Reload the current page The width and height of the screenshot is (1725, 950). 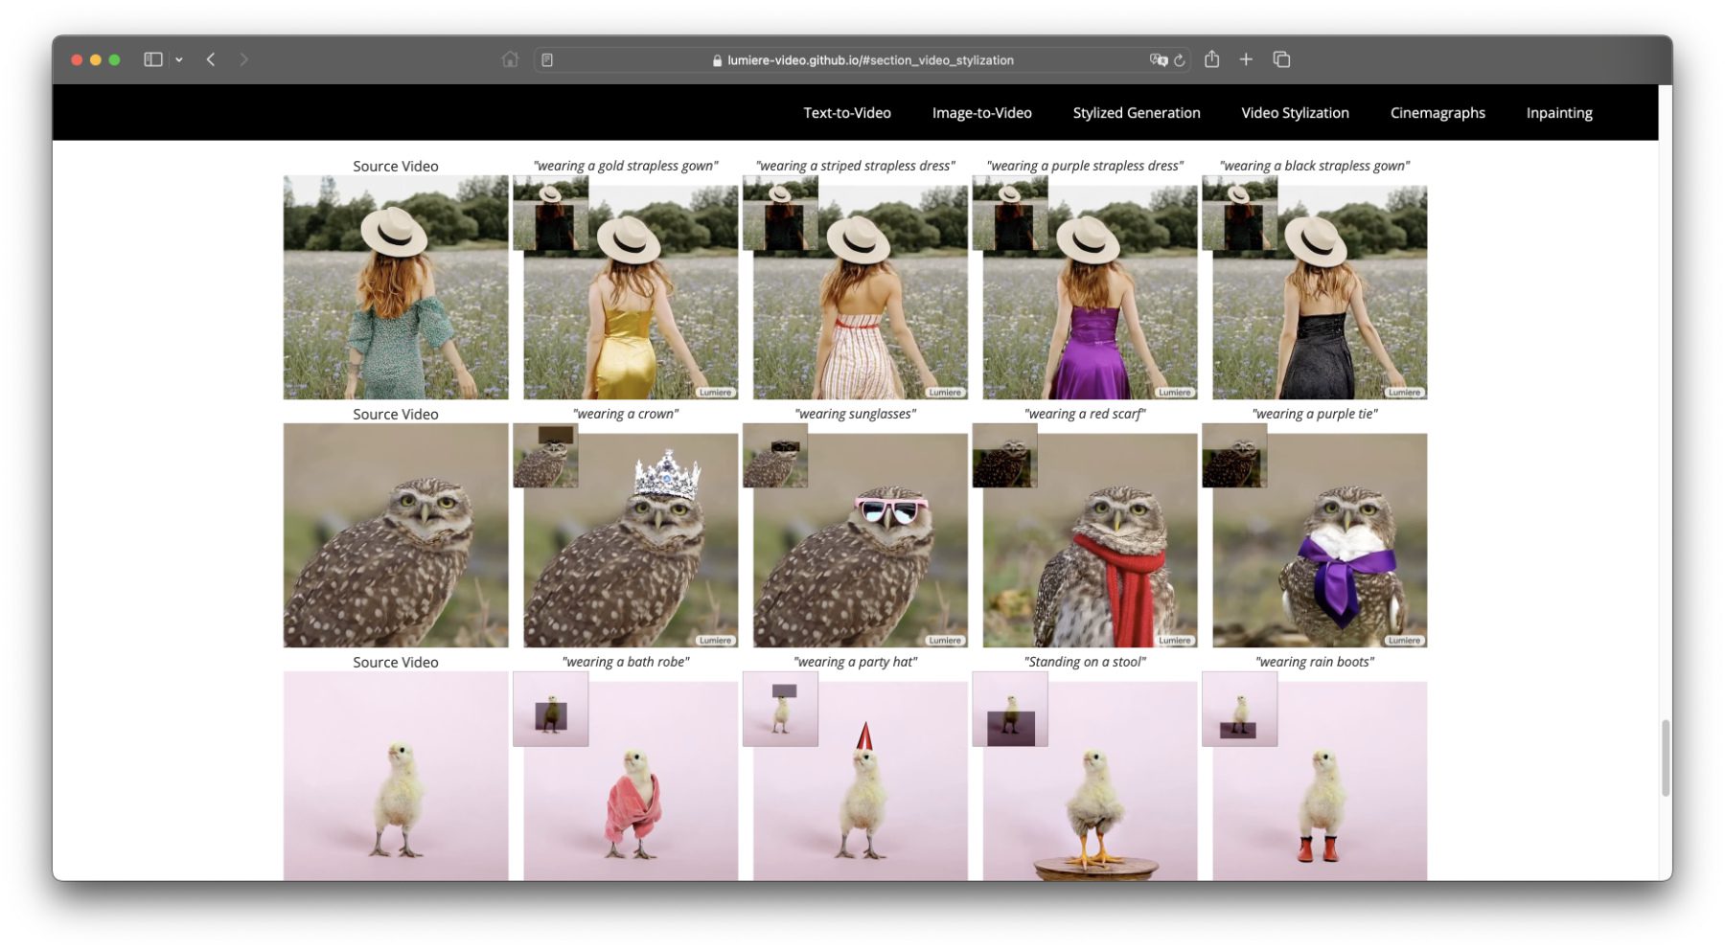(1180, 60)
